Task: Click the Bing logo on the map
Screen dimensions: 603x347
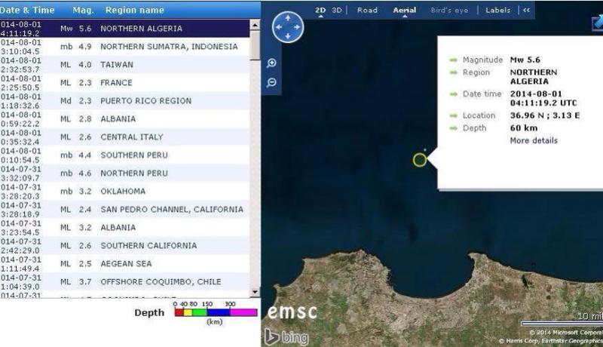Action: (286, 338)
